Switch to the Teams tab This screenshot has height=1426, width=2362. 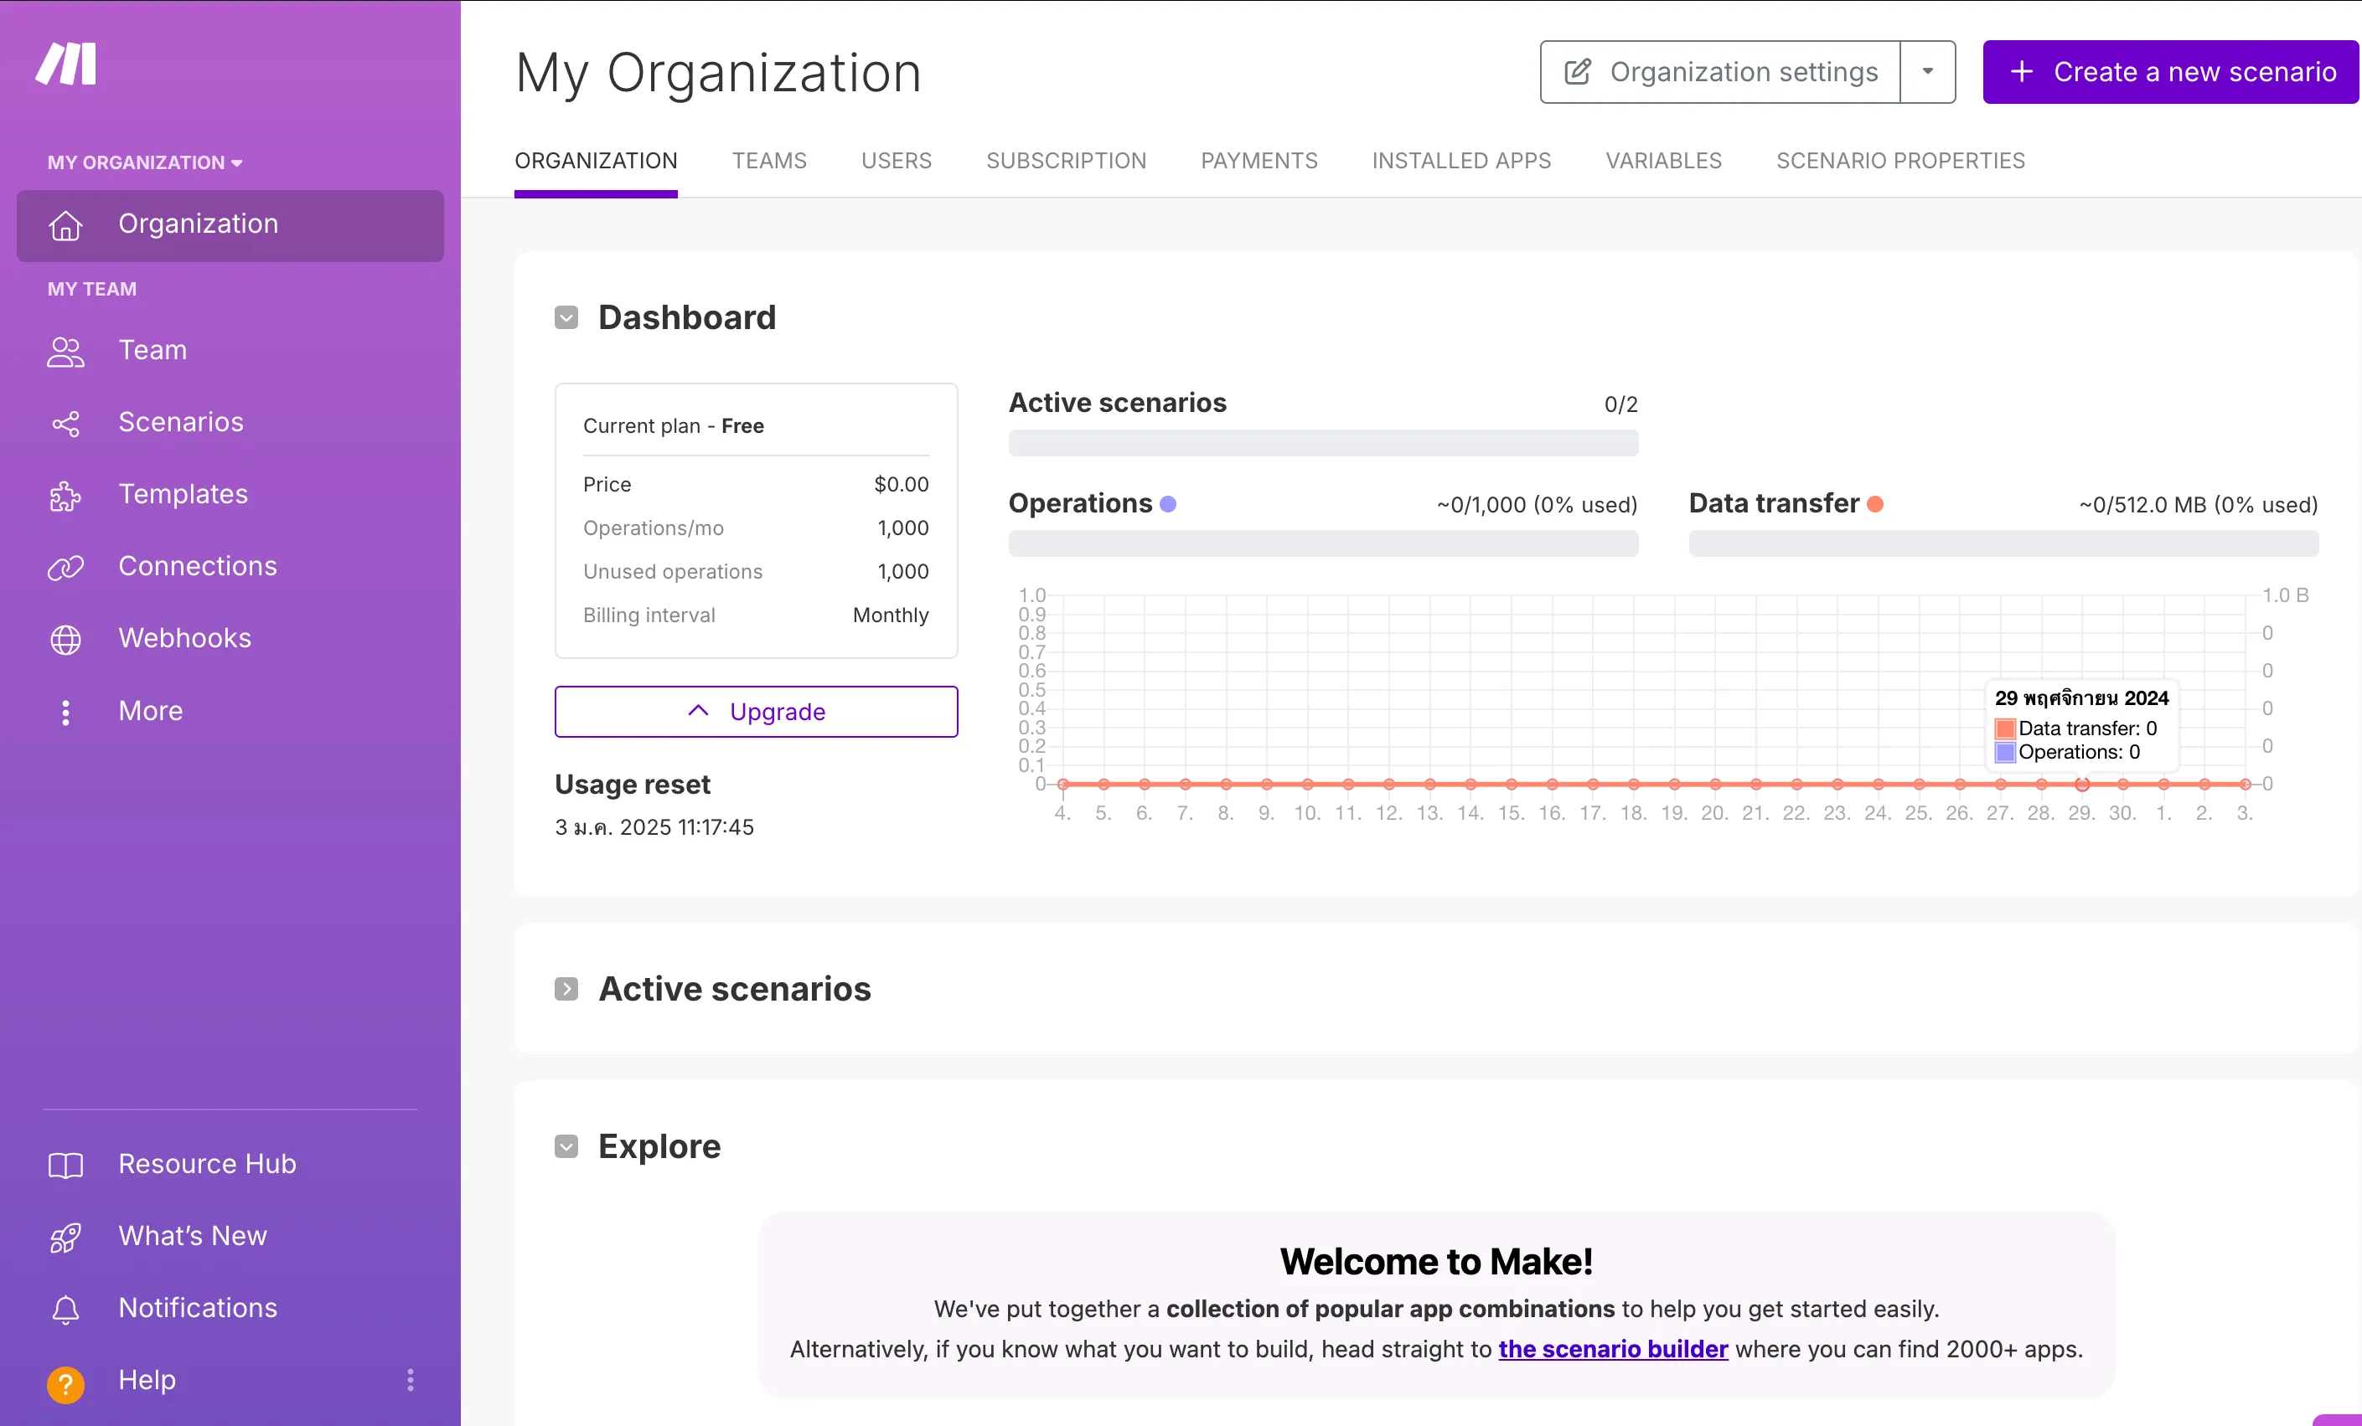769,160
